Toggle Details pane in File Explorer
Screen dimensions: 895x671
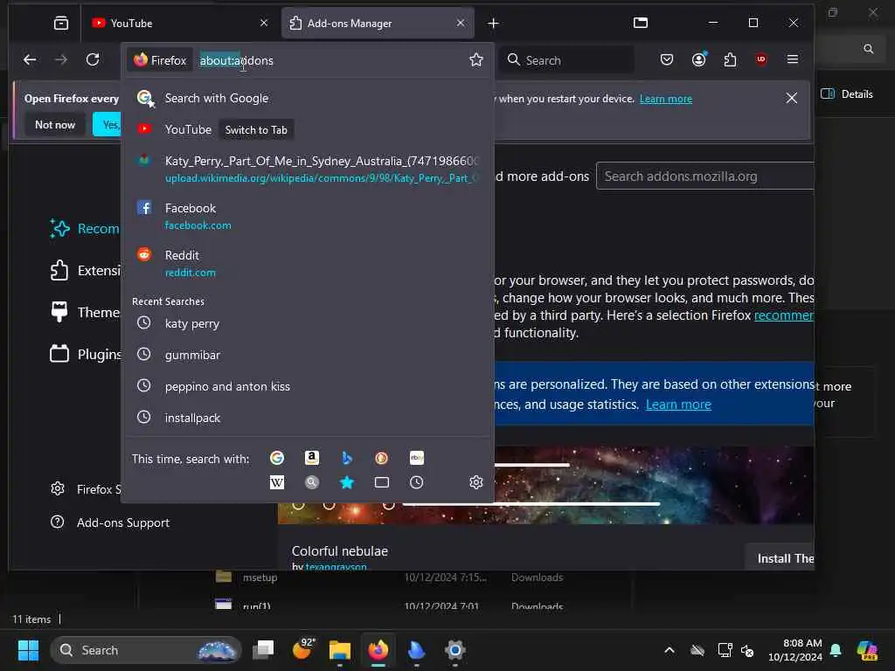click(847, 94)
